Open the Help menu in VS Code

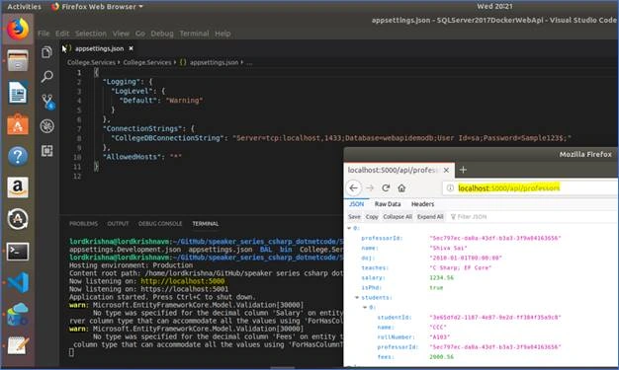click(222, 34)
